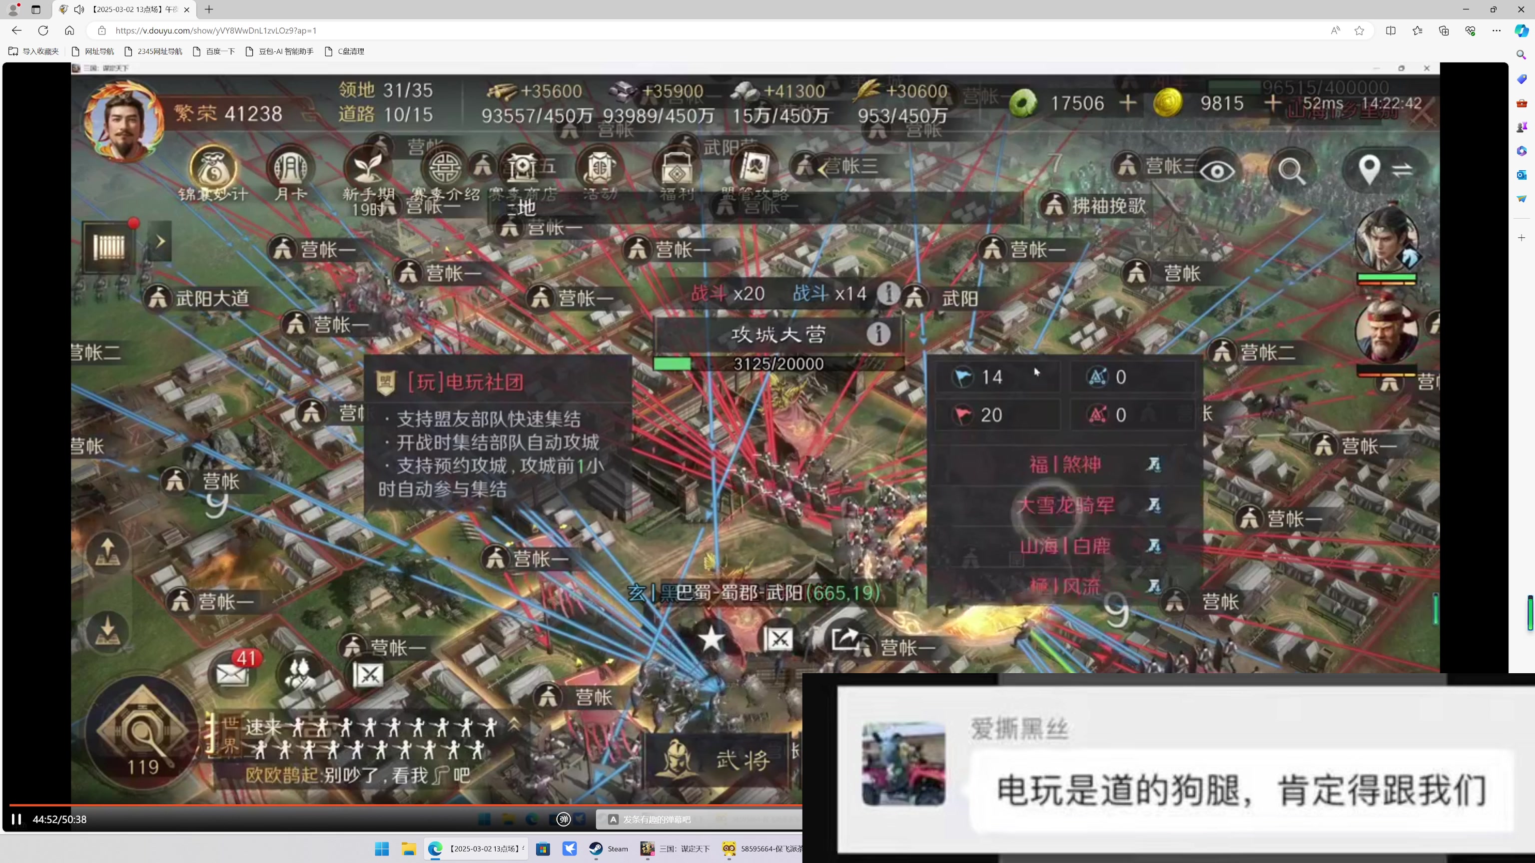This screenshot has height=863, width=1535.
Task: Open Edge settings and more menu
Action: coord(1496,30)
